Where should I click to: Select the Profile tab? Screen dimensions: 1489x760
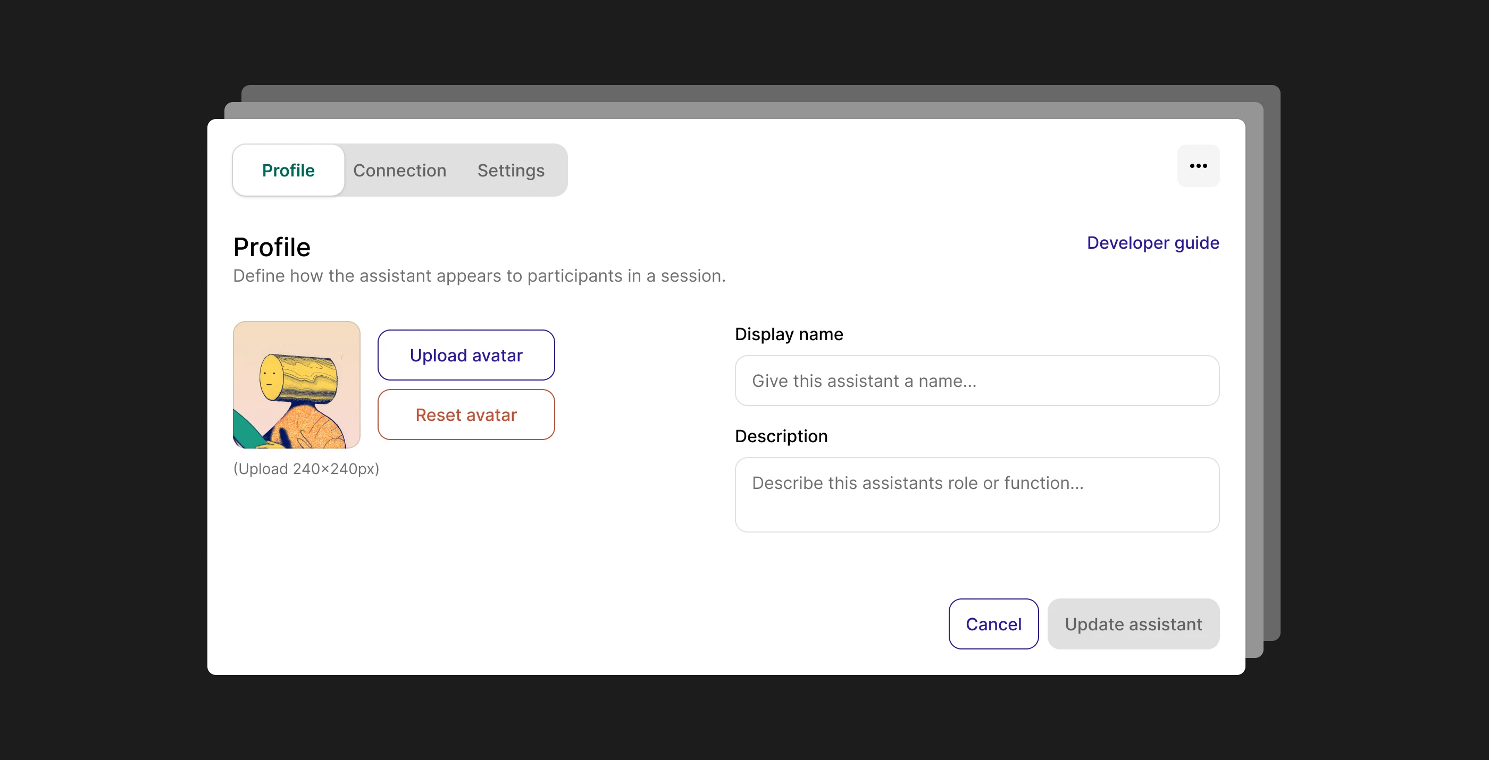point(288,171)
